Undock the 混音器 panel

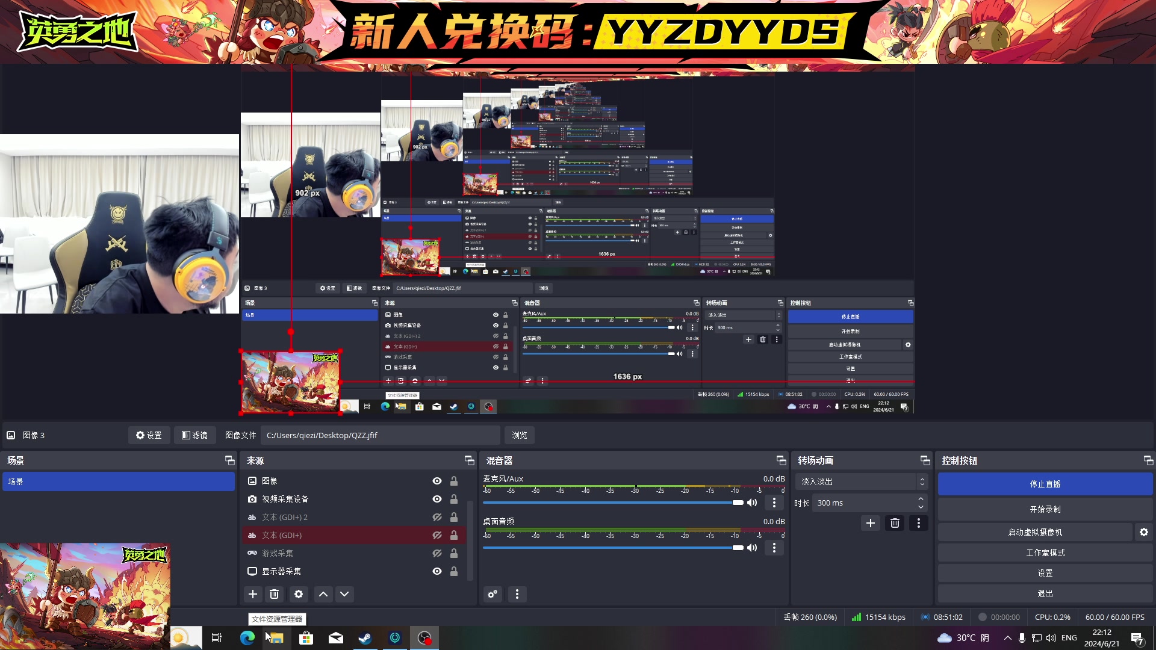[x=782, y=460]
